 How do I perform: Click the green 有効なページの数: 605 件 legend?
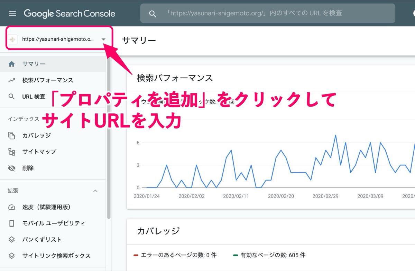[x=269, y=255]
